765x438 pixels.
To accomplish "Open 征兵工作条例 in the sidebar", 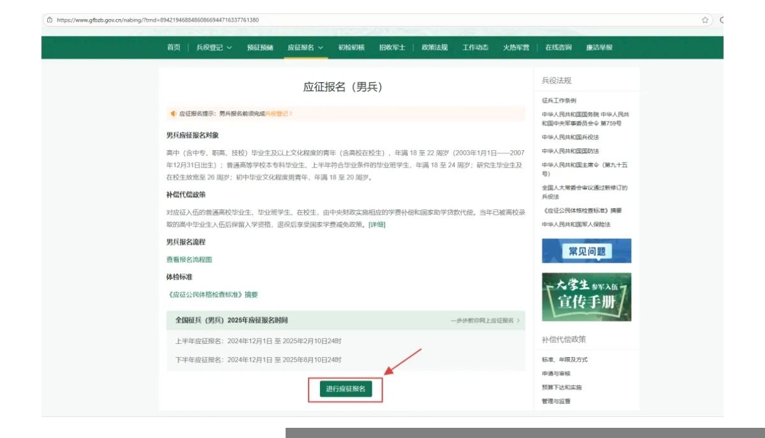I will (558, 101).
